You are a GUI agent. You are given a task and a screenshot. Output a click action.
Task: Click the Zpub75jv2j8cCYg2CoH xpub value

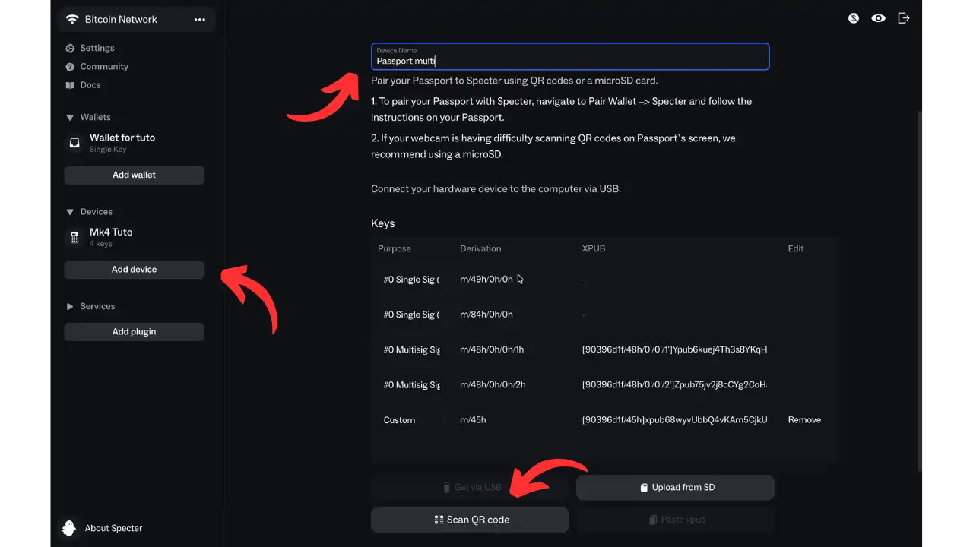tap(675, 385)
